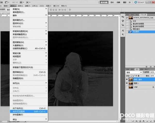Click the lock-all padlock icon in Layers panel

(139, 76)
